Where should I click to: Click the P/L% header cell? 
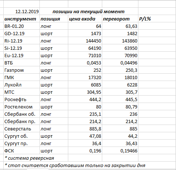157,19
